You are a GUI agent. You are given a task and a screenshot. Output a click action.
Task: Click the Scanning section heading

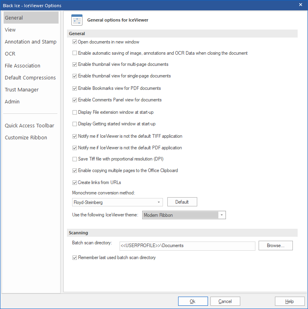pyautogui.click(x=182, y=233)
